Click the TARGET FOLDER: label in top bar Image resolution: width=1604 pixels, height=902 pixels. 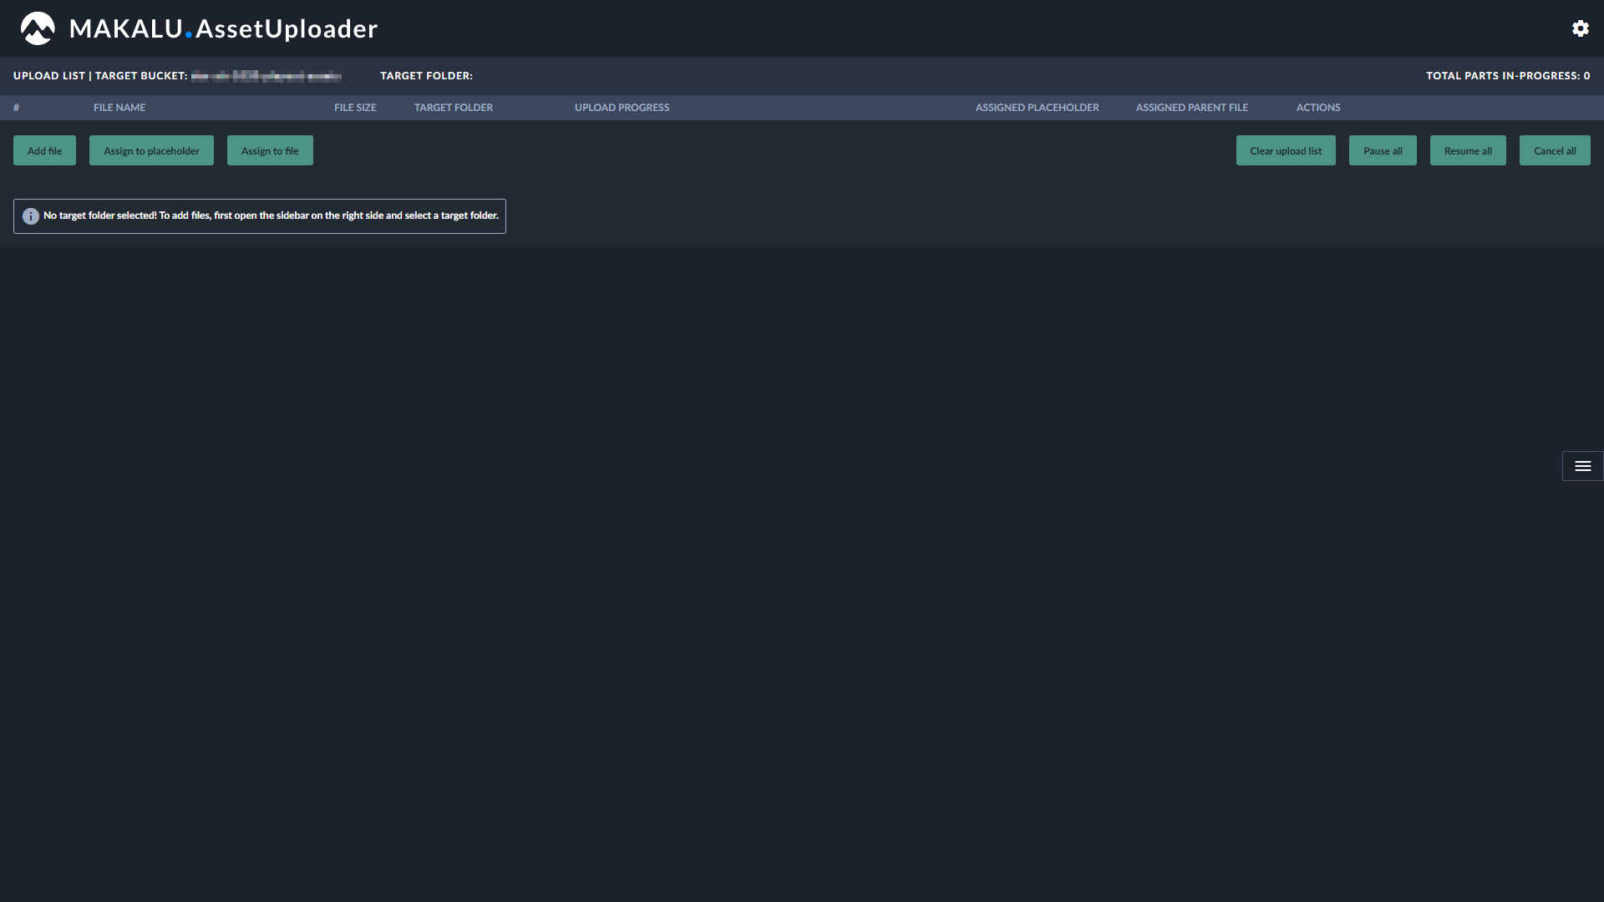426,76
